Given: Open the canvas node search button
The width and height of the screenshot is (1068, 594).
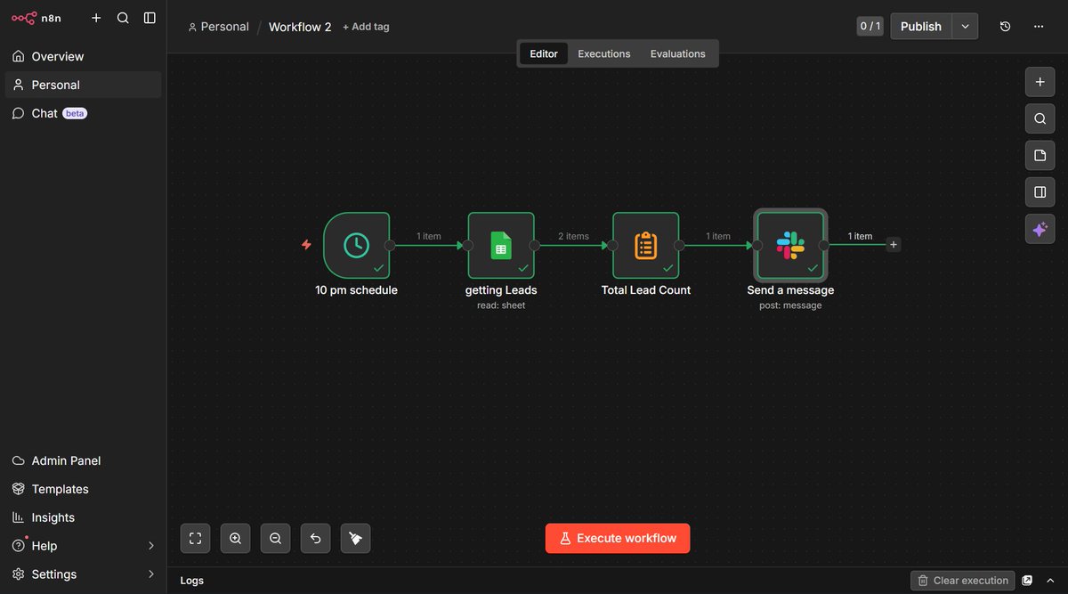Looking at the screenshot, I should click(x=1040, y=118).
